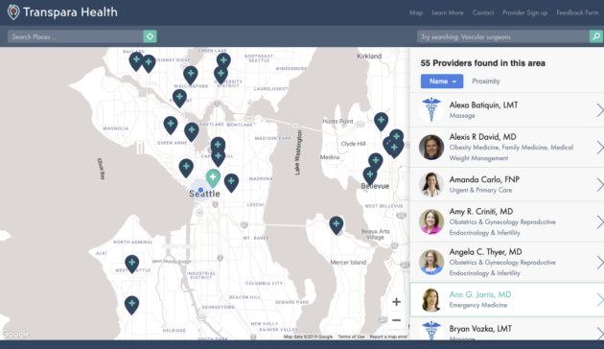604x349 pixels.
Task: Expand Alexis R David, MD details chevron
Action: (x=599, y=148)
